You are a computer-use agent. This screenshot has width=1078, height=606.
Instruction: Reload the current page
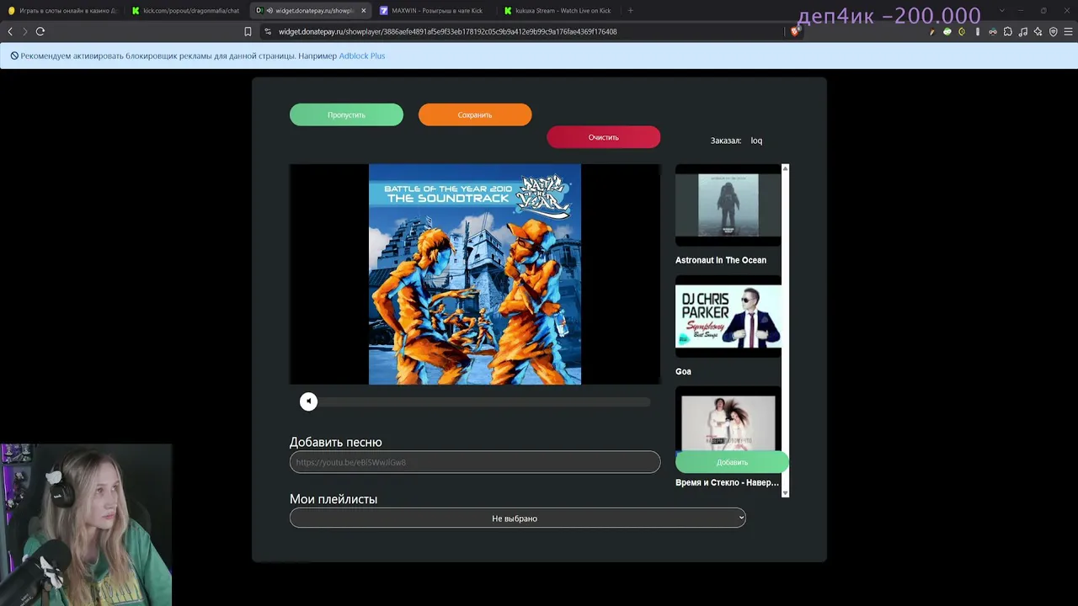point(40,31)
